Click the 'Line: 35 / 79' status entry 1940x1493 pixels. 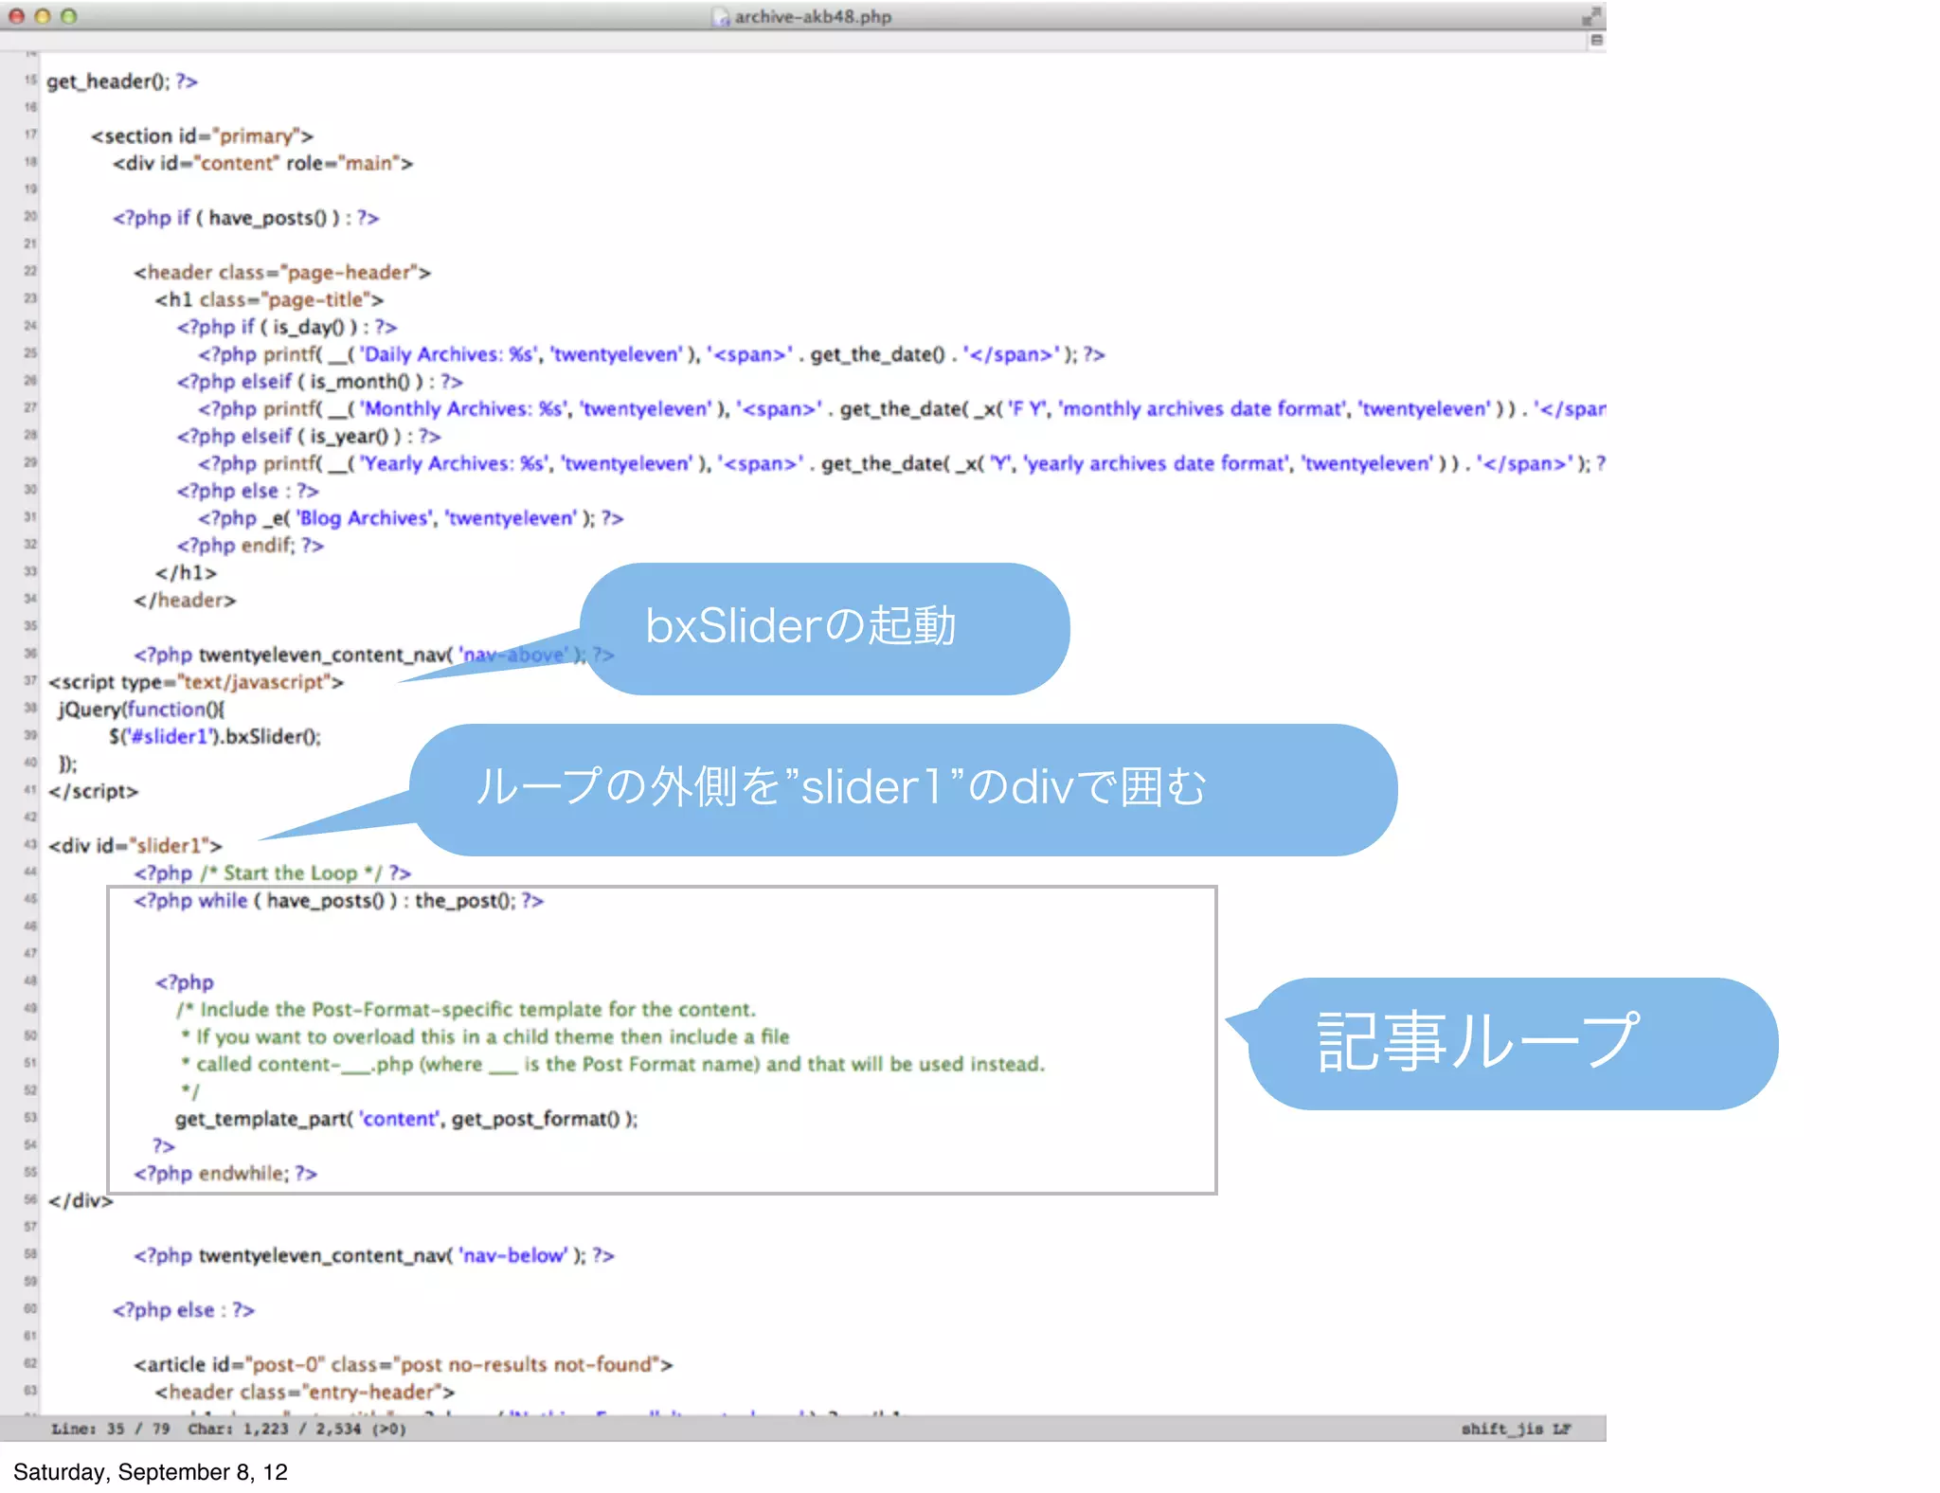(x=111, y=1429)
